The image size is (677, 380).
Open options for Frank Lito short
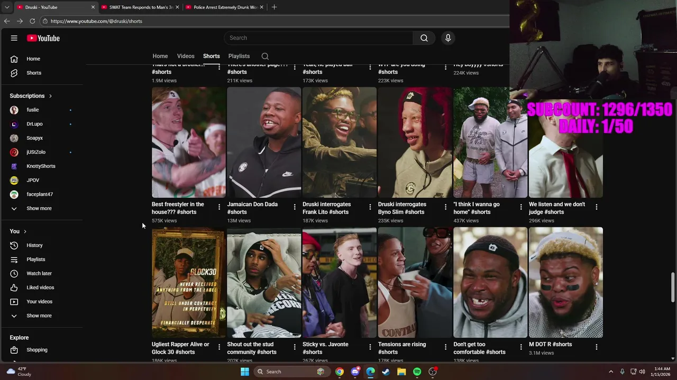tap(370, 207)
